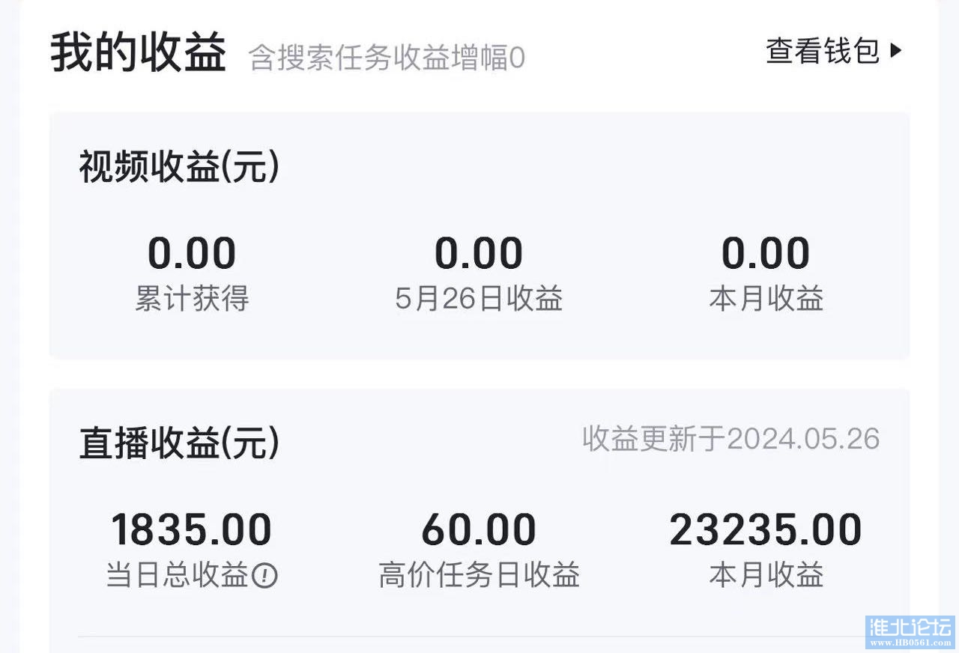
Task: Click the 高价任务日收益 label
Action: (479, 576)
